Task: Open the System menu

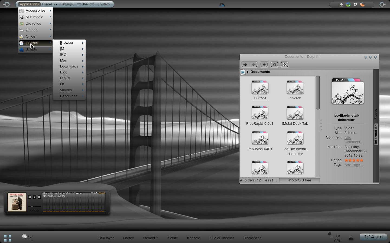Action: (x=104, y=4)
